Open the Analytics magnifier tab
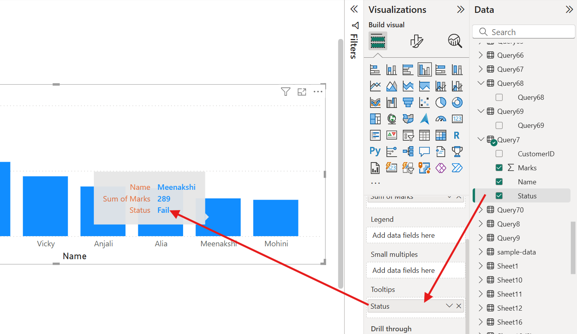Viewport: 577px width, 334px height. point(455,41)
